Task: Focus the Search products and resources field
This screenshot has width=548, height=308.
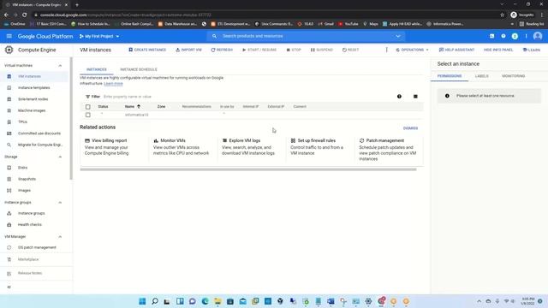Action: (x=306, y=36)
